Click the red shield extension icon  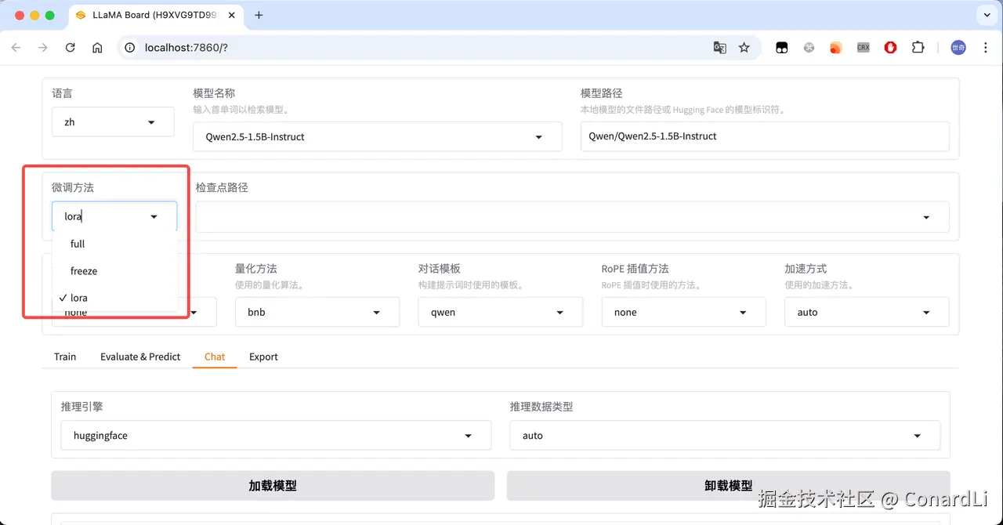tap(890, 48)
